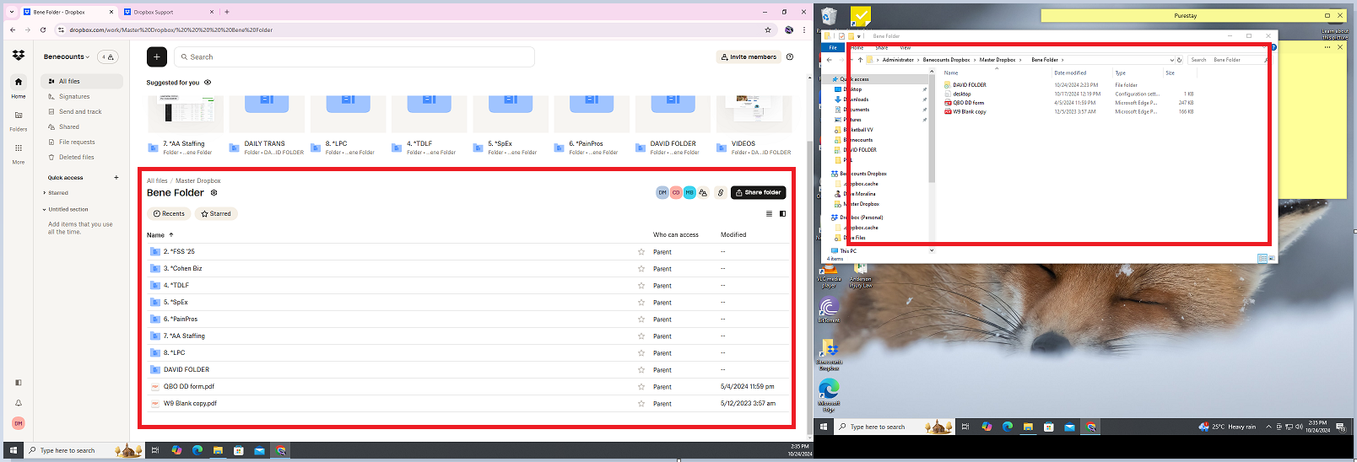
Task: Switch to list view layout icon
Action: (x=769, y=214)
